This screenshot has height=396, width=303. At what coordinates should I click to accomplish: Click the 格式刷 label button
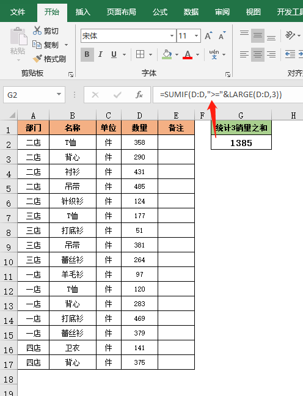[x=55, y=59]
